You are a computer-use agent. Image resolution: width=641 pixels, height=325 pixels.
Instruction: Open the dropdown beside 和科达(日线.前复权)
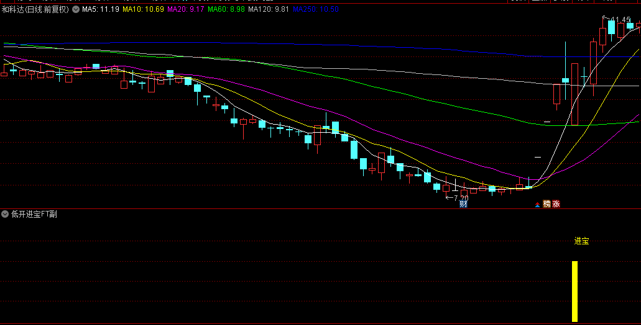pyautogui.click(x=76, y=9)
